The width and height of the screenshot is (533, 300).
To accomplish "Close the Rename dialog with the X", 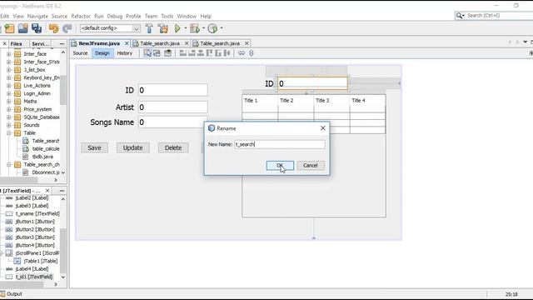I will coord(322,128).
